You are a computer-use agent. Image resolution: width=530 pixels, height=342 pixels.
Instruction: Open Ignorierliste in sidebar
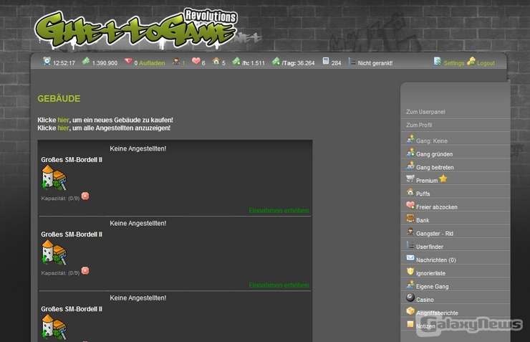pyautogui.click(x=430, y=273)
